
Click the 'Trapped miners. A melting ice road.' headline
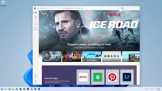89,44
